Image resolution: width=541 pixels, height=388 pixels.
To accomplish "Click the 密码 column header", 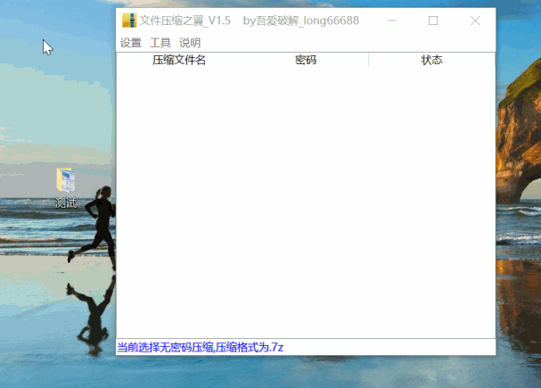I will click(x=306, y=60).
